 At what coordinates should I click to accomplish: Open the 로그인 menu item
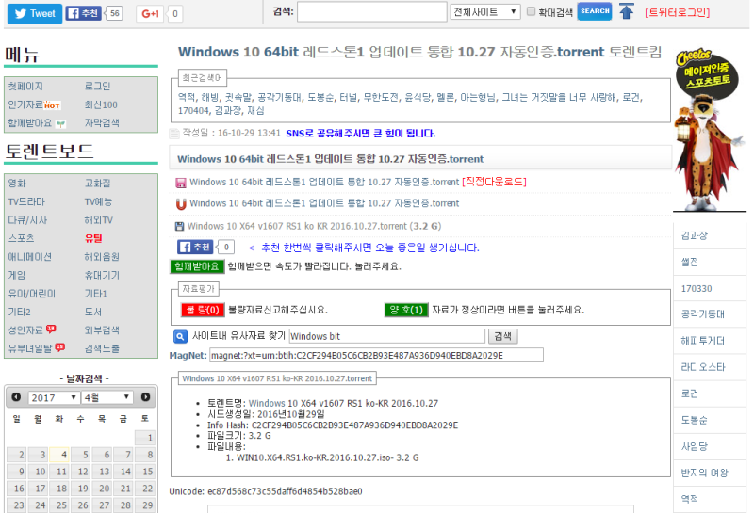98,87
